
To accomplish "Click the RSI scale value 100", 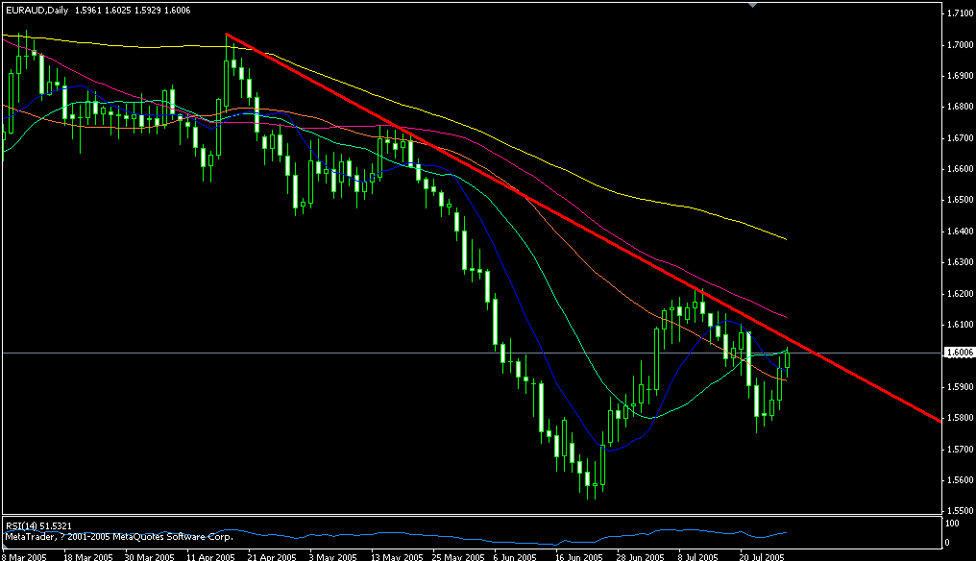I will [x=952, y=524].
